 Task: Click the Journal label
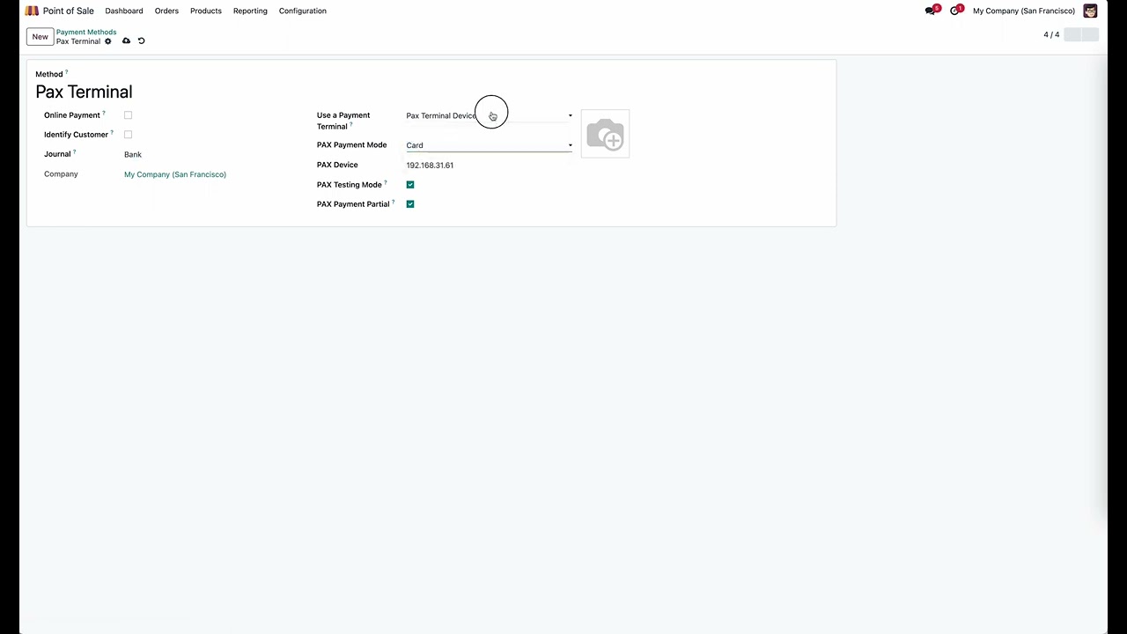pos(57,154)
